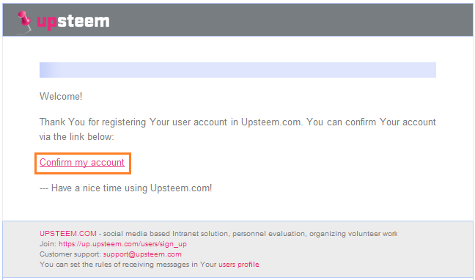Click the 'Have a nice time using' closing line
The image size is (475, 280).
tap(126, 188)
